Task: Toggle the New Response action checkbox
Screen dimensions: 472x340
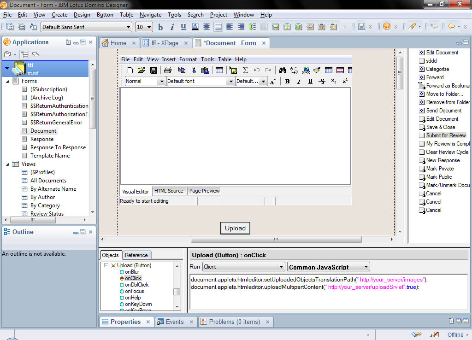Action: (x=422, y=160)
